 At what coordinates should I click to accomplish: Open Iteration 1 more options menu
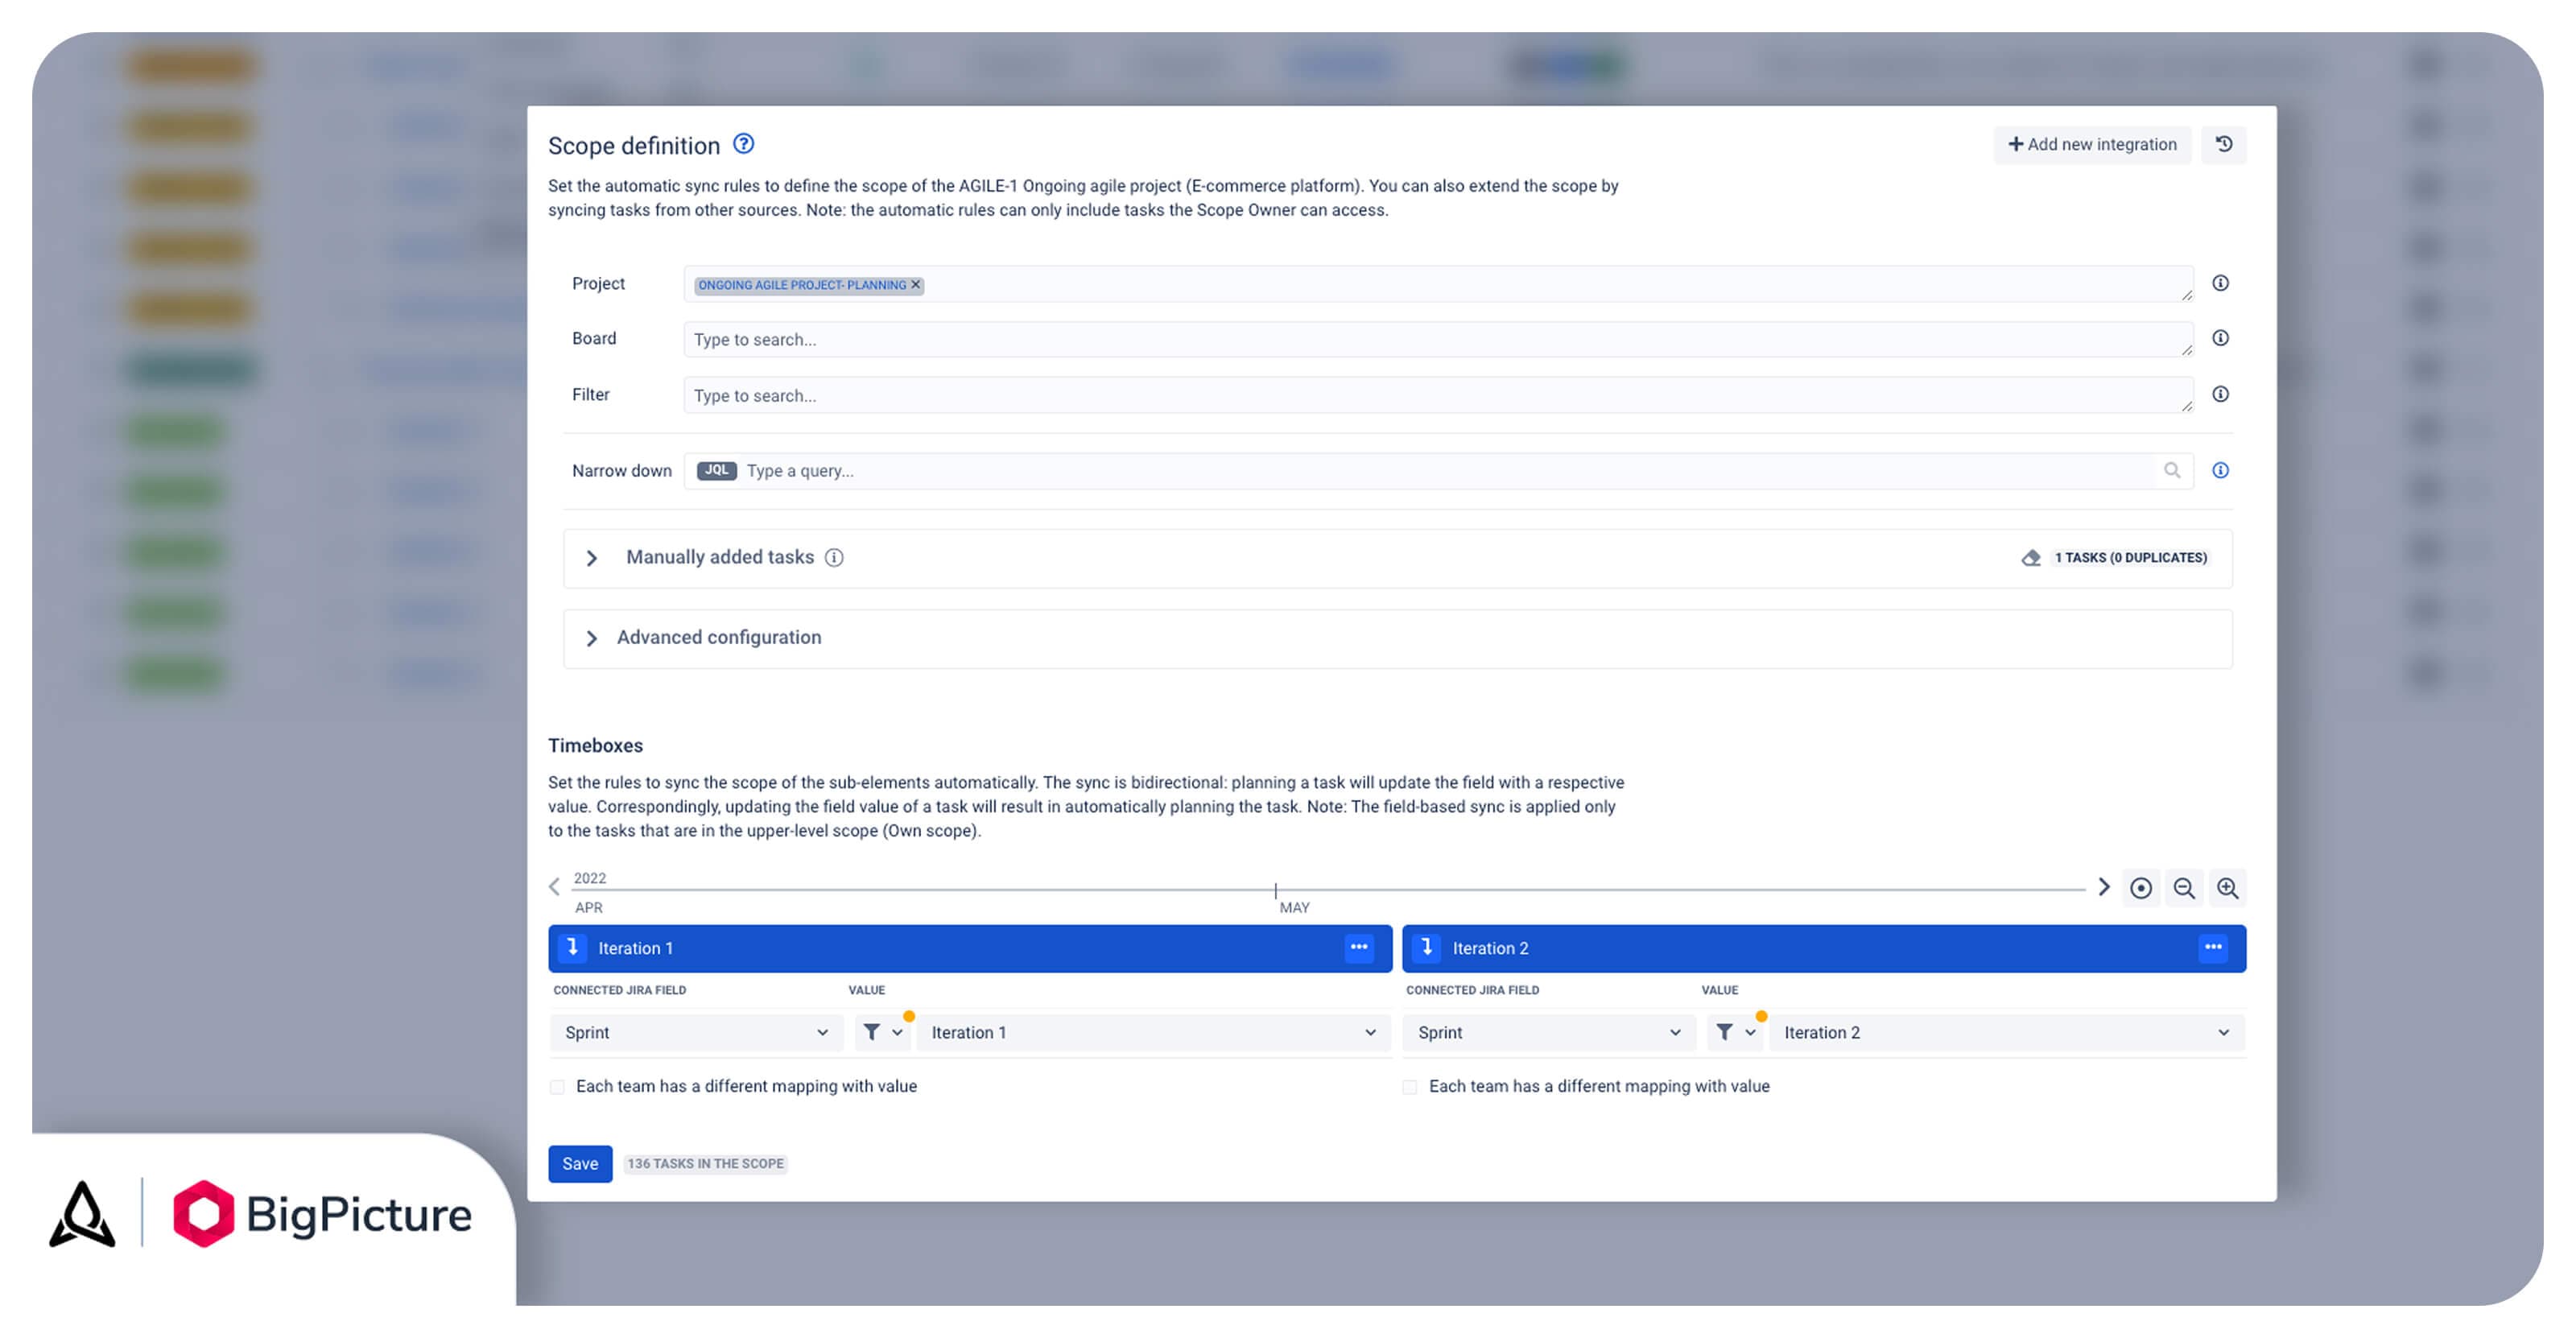point(1359,948)
